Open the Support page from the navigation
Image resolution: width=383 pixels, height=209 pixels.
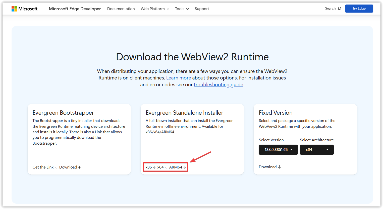pyautogui.click(x=202, y=9)
